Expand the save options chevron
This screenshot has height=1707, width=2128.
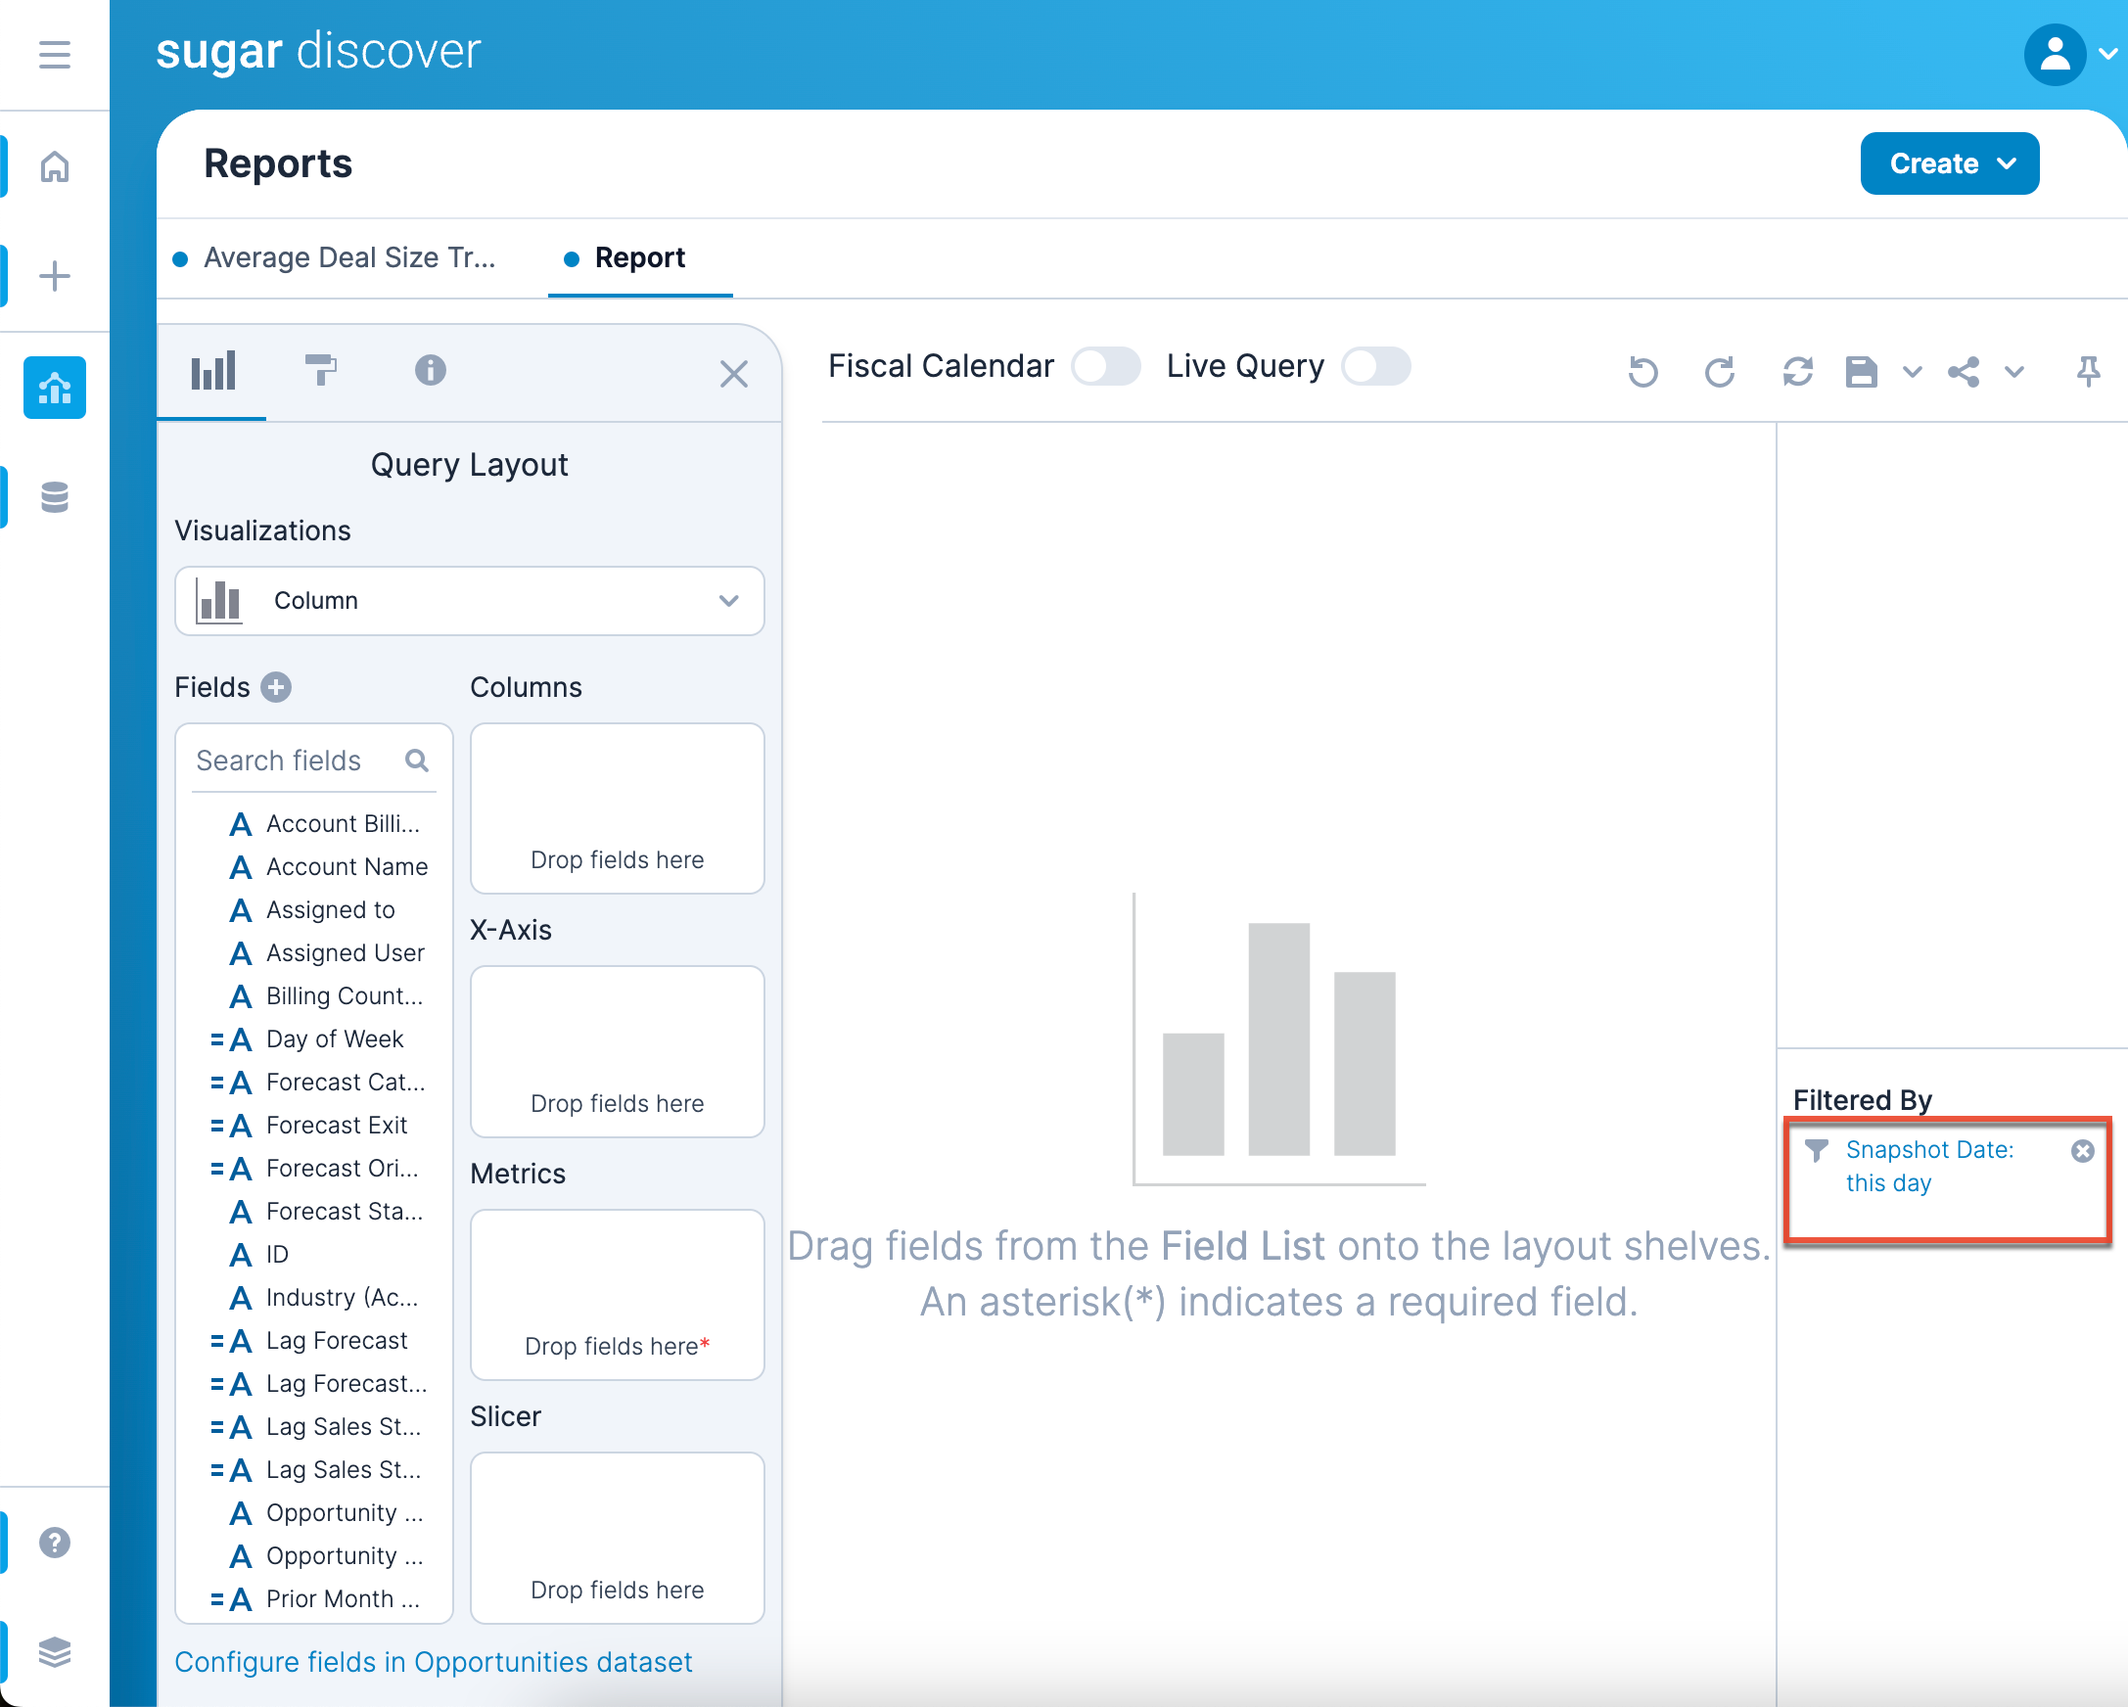pyautogui.click(x=1912, y=372)
